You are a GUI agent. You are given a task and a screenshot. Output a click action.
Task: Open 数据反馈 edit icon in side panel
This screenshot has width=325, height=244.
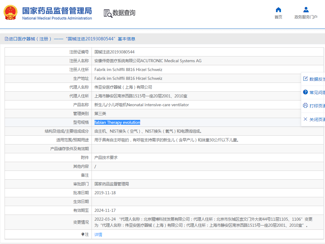pos(305,79)
